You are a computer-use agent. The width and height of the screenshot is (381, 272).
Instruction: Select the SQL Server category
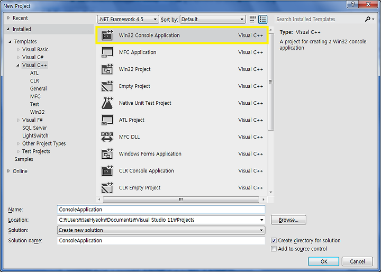34,128
